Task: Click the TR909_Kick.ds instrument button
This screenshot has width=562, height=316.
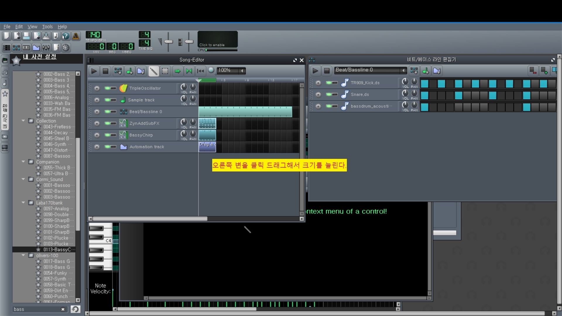Action: [x=369, y=83]
